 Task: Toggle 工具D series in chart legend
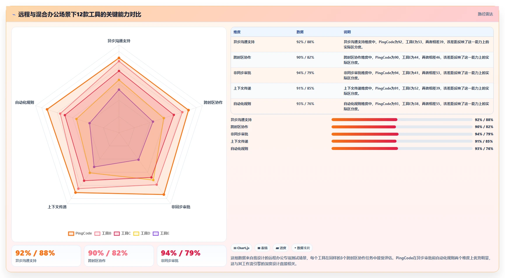coord(142,233)
